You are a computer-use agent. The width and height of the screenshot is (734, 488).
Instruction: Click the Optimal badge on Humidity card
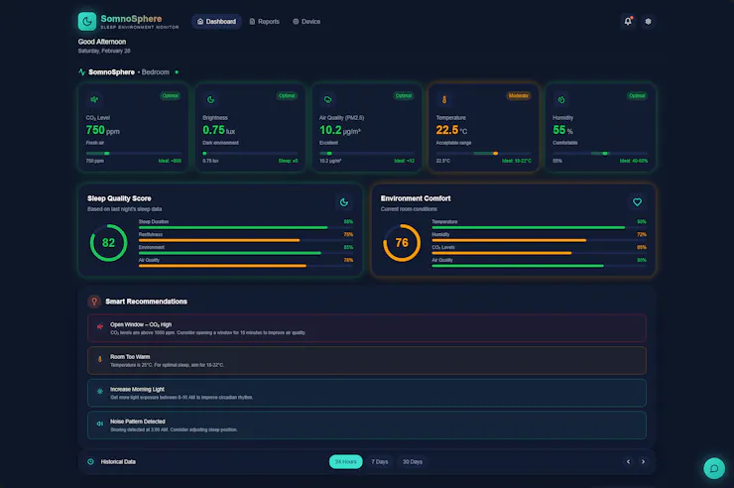tap(637, 95)
